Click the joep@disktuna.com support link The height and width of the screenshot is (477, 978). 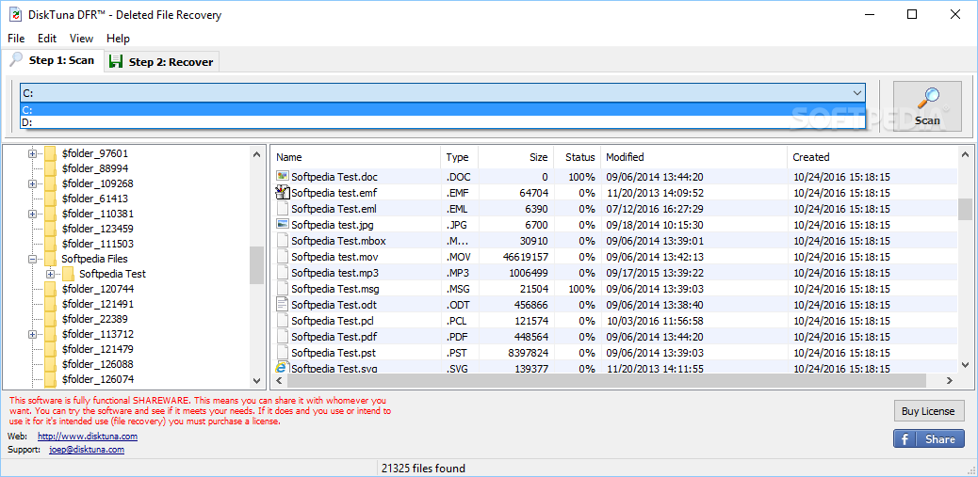87,449
